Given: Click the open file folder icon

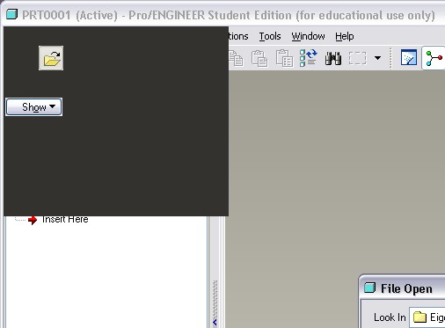Looking at the screenshot, I should (x=51, y=58).
